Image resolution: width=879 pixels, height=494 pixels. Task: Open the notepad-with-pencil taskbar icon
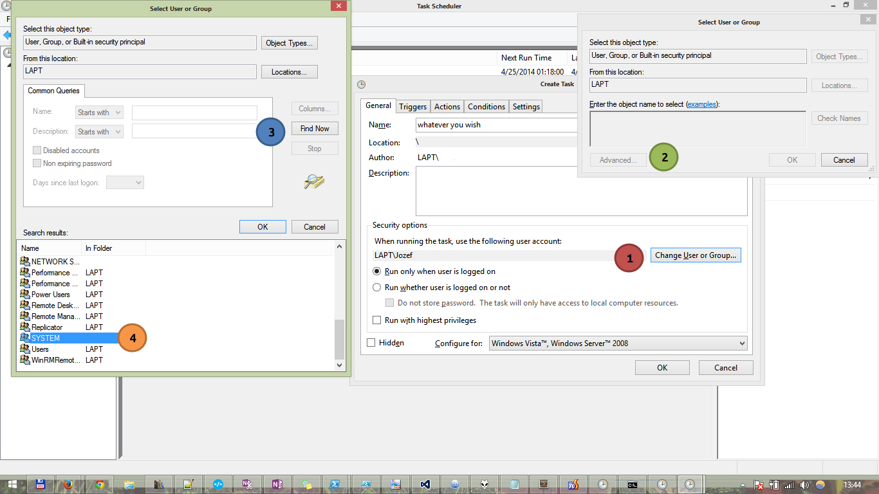(189, 484)
